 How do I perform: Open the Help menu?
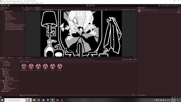[x=42, y=3]
